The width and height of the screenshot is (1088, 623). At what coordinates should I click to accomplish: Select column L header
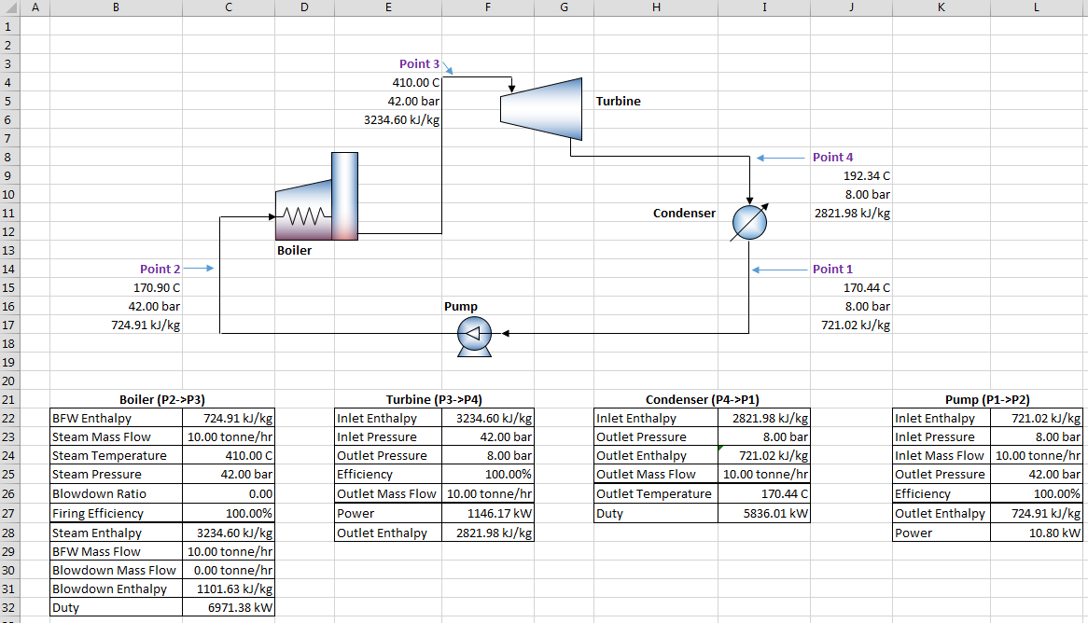tap(1036, 7)
